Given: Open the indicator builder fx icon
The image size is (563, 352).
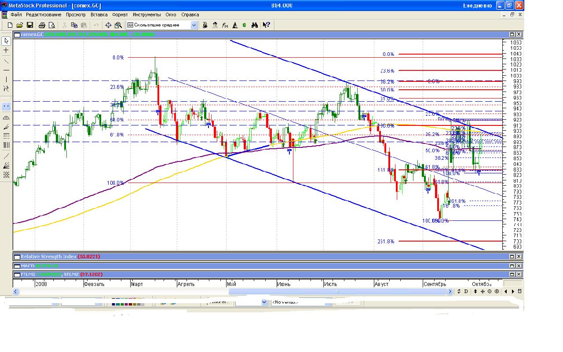Looking at the screenshot, I should point(225,25).
